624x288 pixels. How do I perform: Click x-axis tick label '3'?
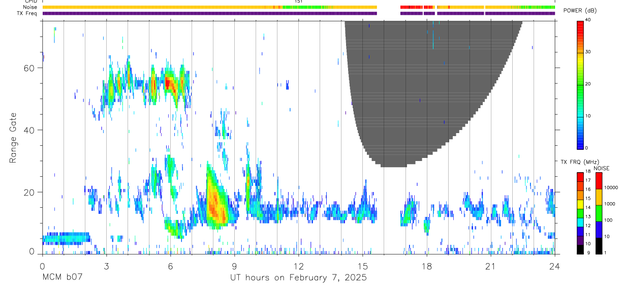pyautogui.click(x=106, y=266)
